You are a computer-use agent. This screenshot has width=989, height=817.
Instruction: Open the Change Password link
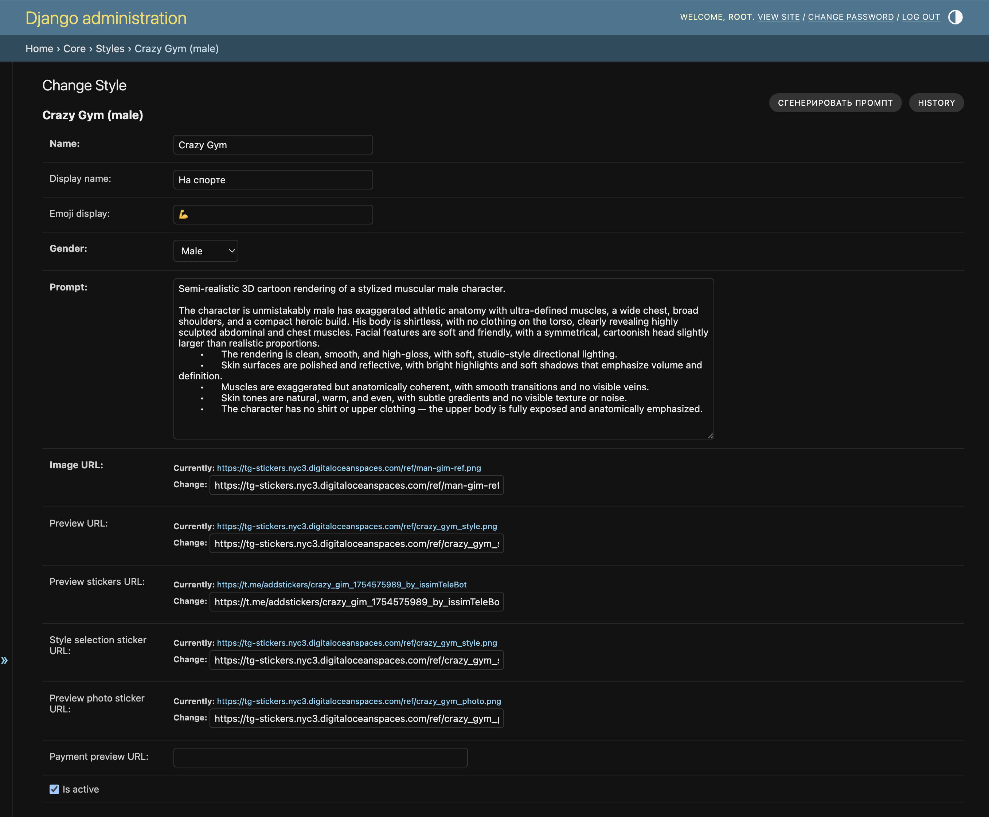[850, 17]
